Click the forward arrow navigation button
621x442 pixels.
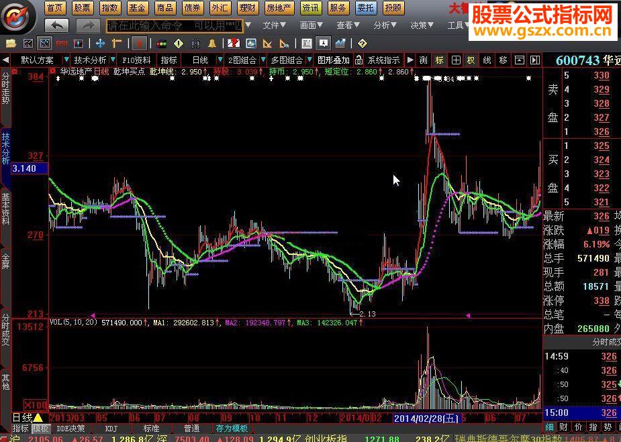(88, 25)
